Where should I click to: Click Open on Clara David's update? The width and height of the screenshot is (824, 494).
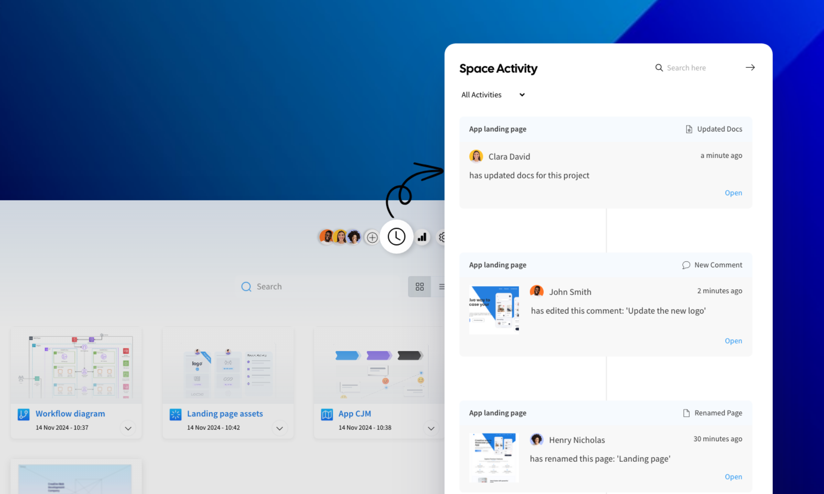(733, 193)
